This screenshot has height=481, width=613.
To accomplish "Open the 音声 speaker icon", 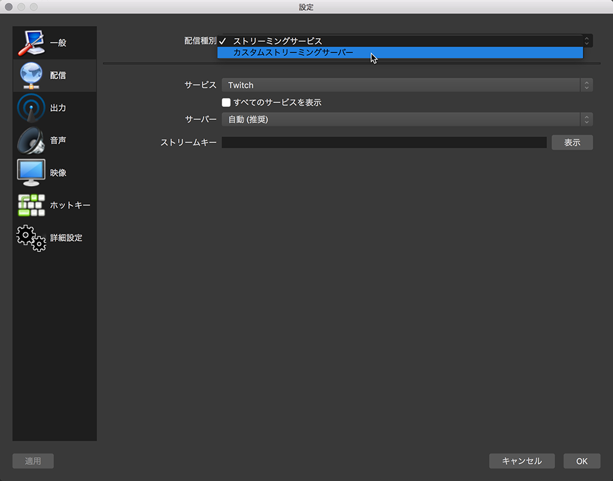I will tap(31, 141).
